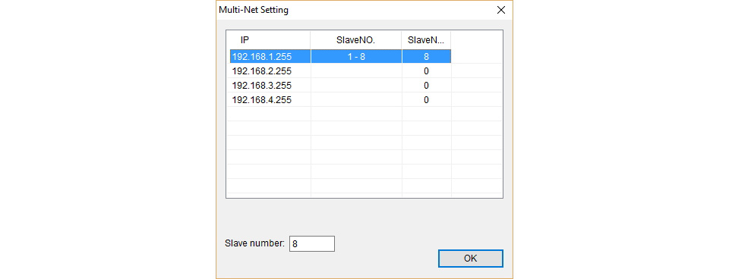Screen dimensions: 729x279
Task: Click empty SlaveNO. cell of 192.168.4.255
Action: [x=356, y=100]
